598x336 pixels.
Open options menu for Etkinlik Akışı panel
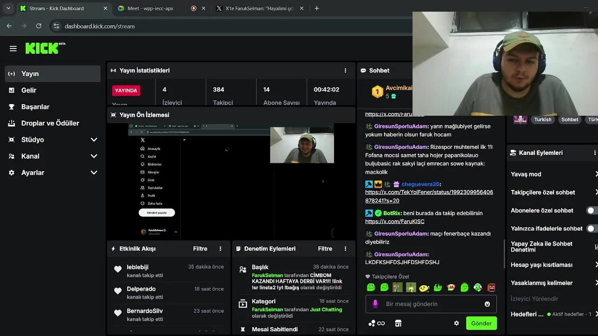tap(221, 249)
